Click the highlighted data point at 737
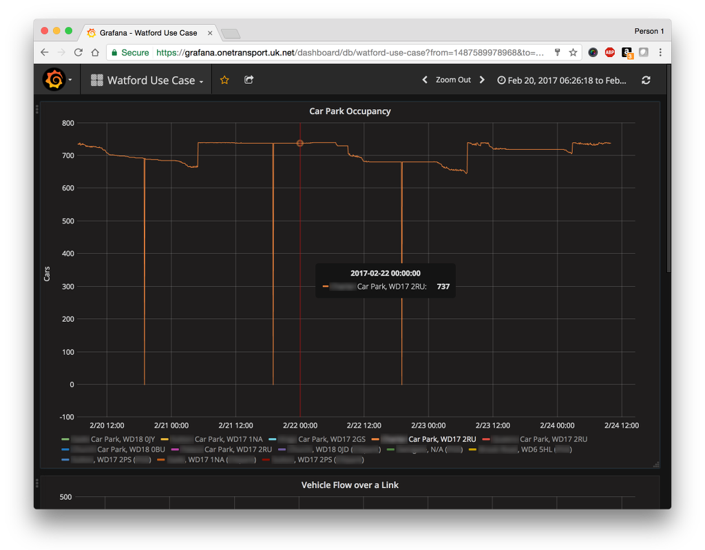The height and width of the screenshot is (550, 705). pos(300,143)
